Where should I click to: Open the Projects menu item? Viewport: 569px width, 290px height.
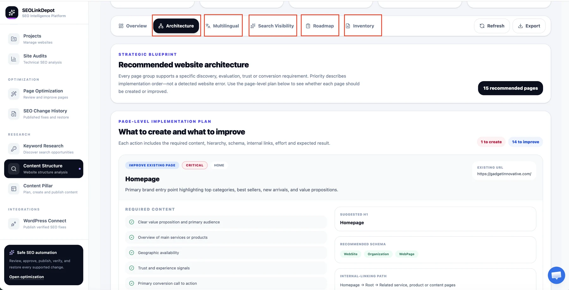point(32,36)
